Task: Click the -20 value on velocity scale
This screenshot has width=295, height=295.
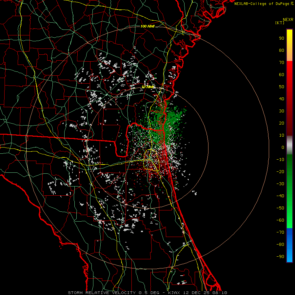Action: tap(280, 172)
